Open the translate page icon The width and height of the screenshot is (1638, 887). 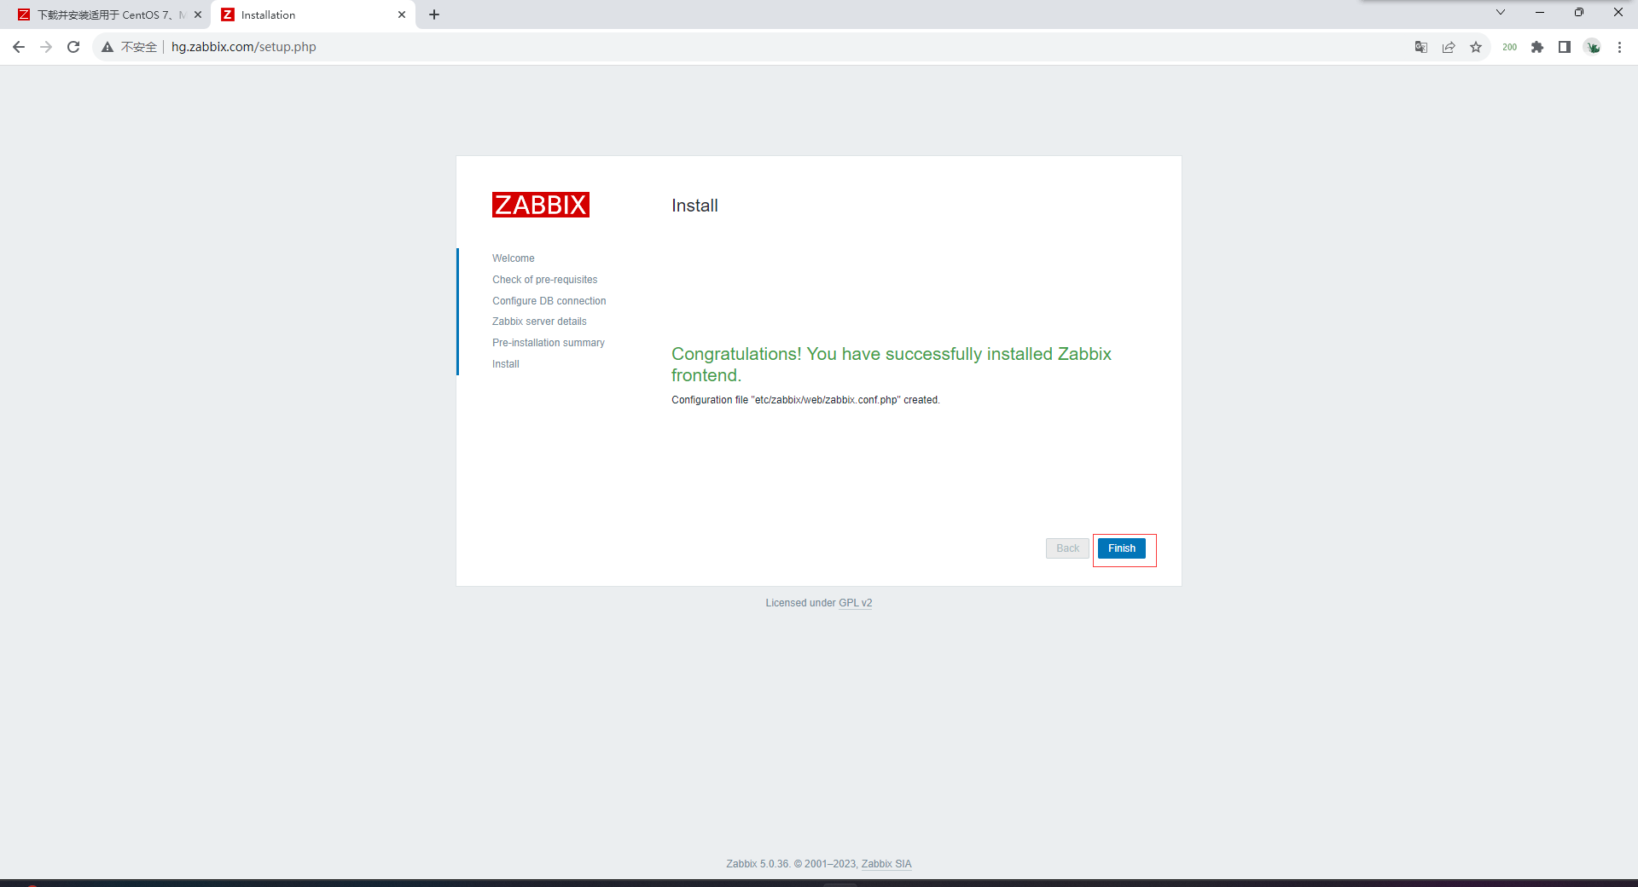click(1421, 47)
